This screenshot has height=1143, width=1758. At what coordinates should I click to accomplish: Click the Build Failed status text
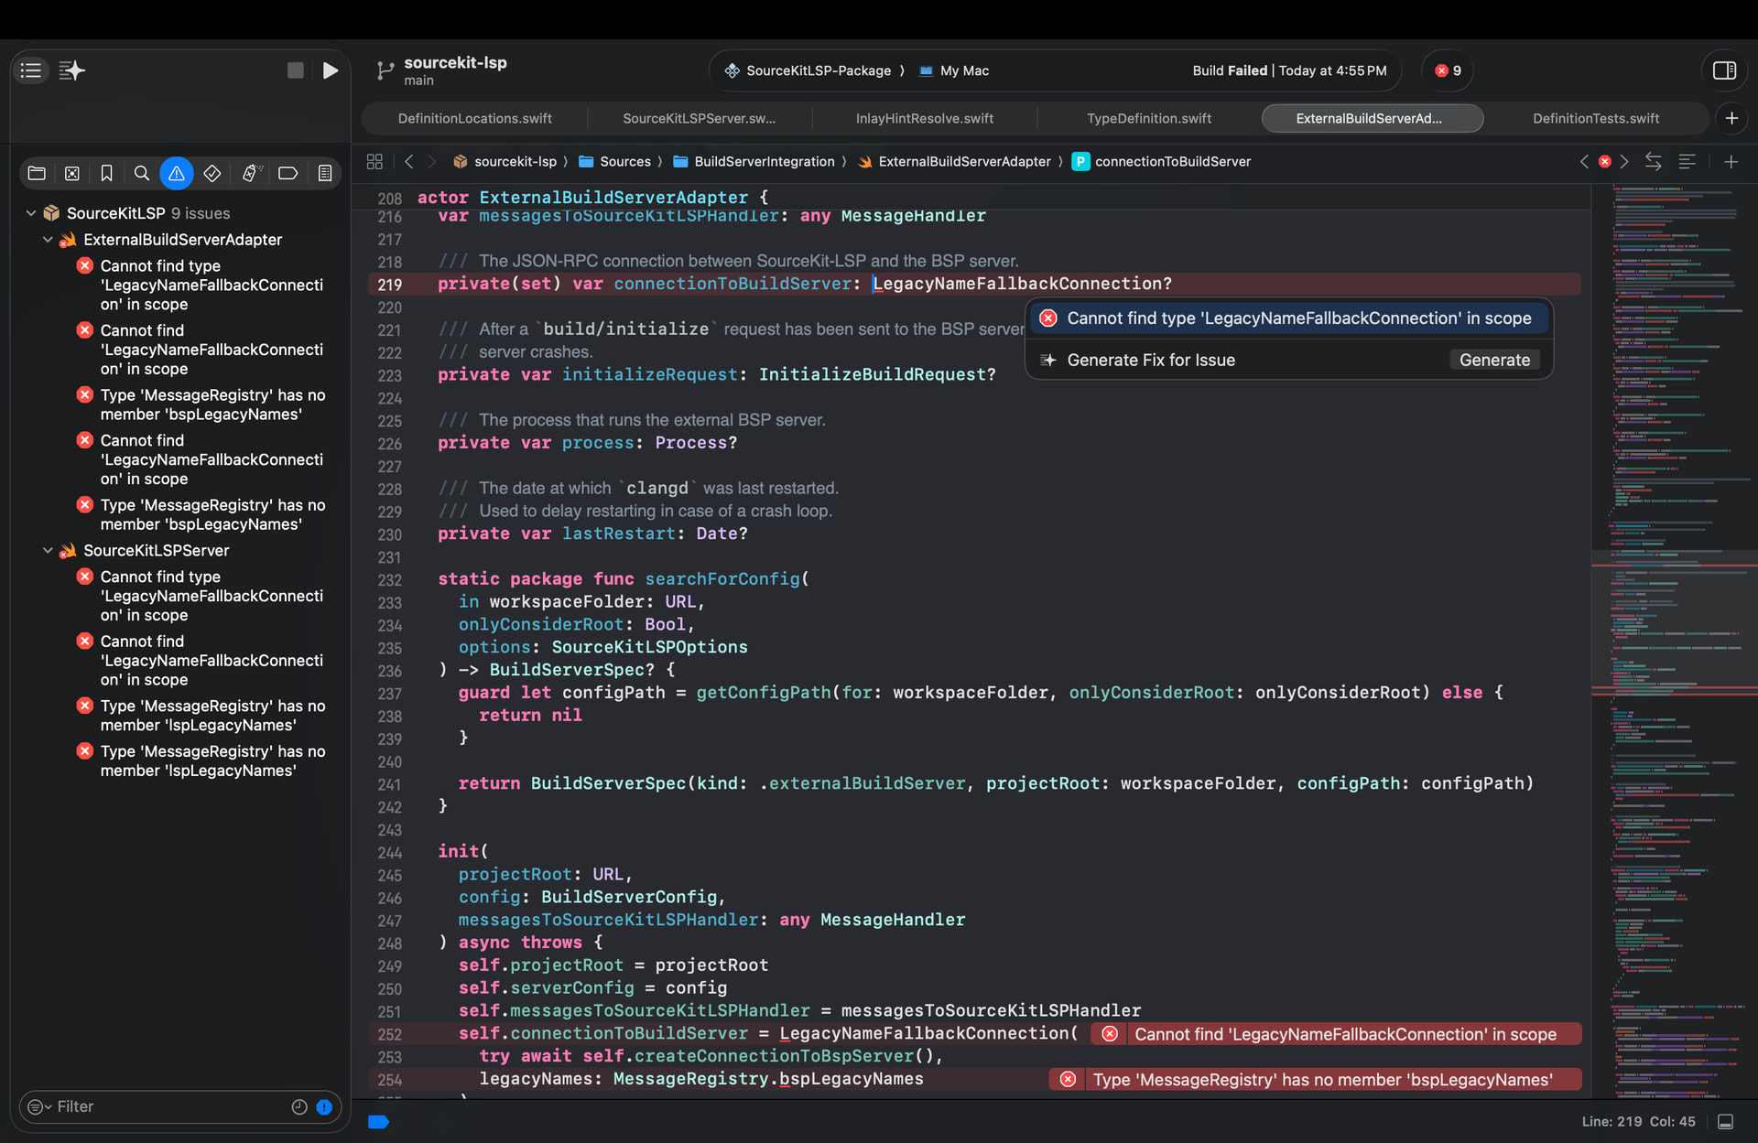[x=1289, y=70]
